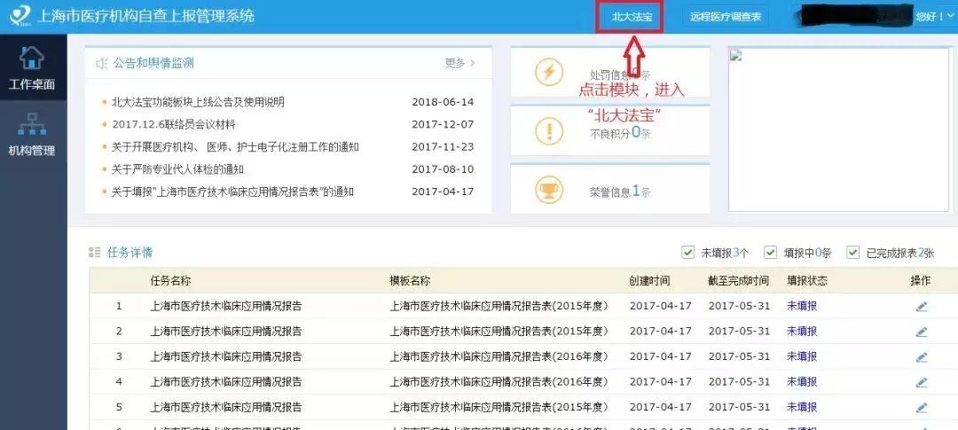
Task: Click the 任务详情 section list icon
Action: [x=95, y=253]
